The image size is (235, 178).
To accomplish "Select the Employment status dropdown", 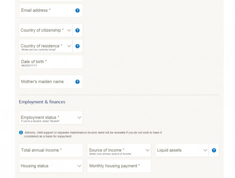I will pos(51,117).
